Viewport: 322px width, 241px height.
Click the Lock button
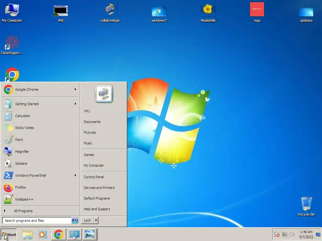coord(87,220)
